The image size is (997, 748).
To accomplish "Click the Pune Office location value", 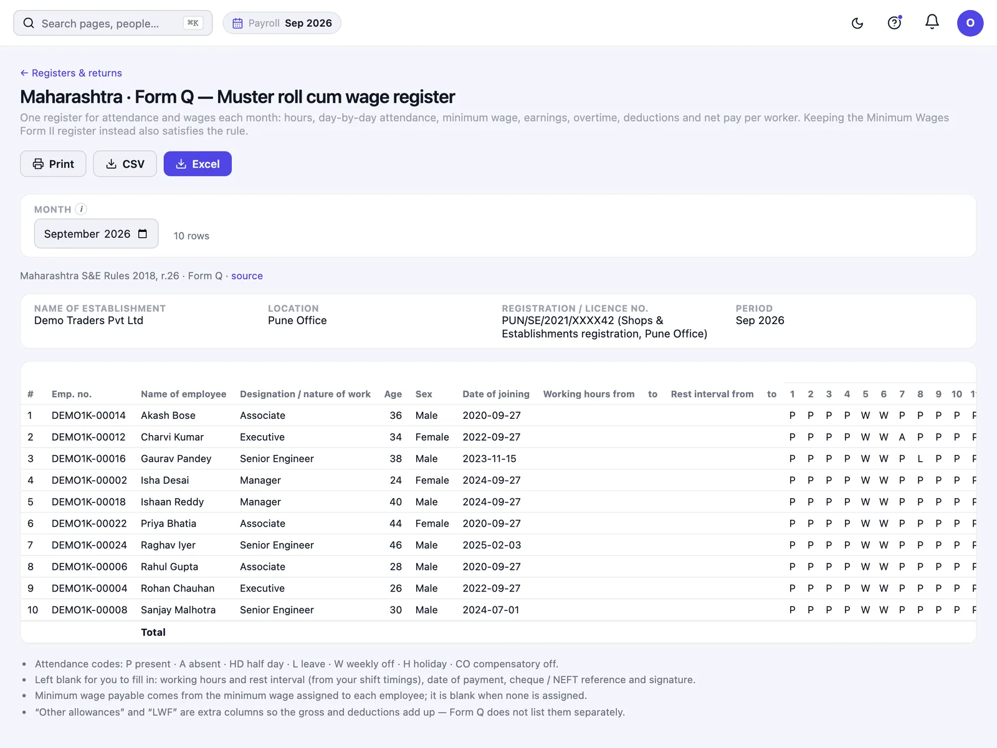I will [297, 320].
